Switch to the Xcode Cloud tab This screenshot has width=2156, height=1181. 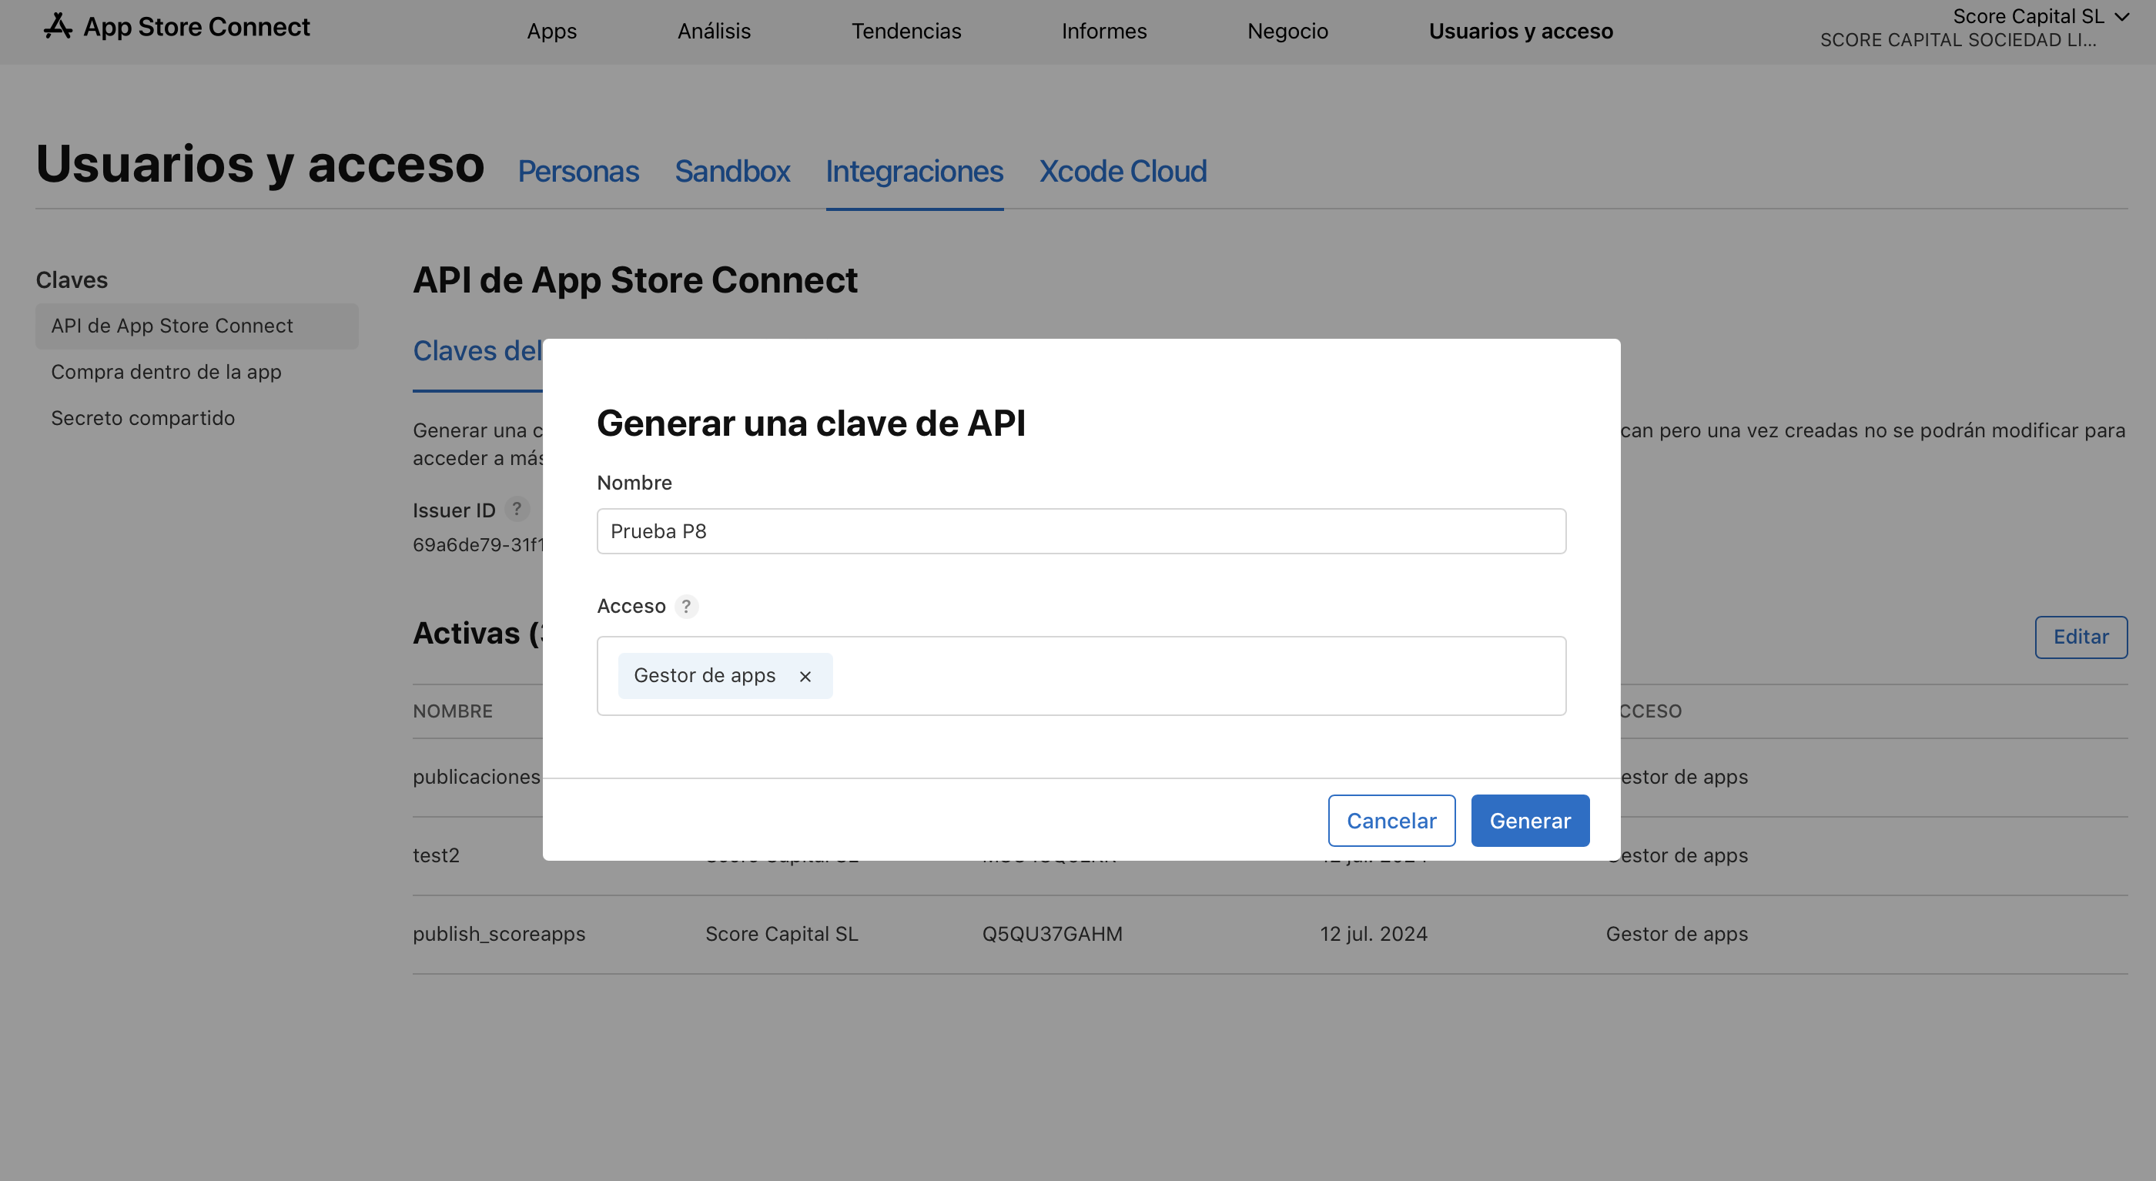click(1123, 171)
